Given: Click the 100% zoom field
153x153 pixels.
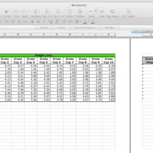Looking at the screenshot, I should 90,11.
